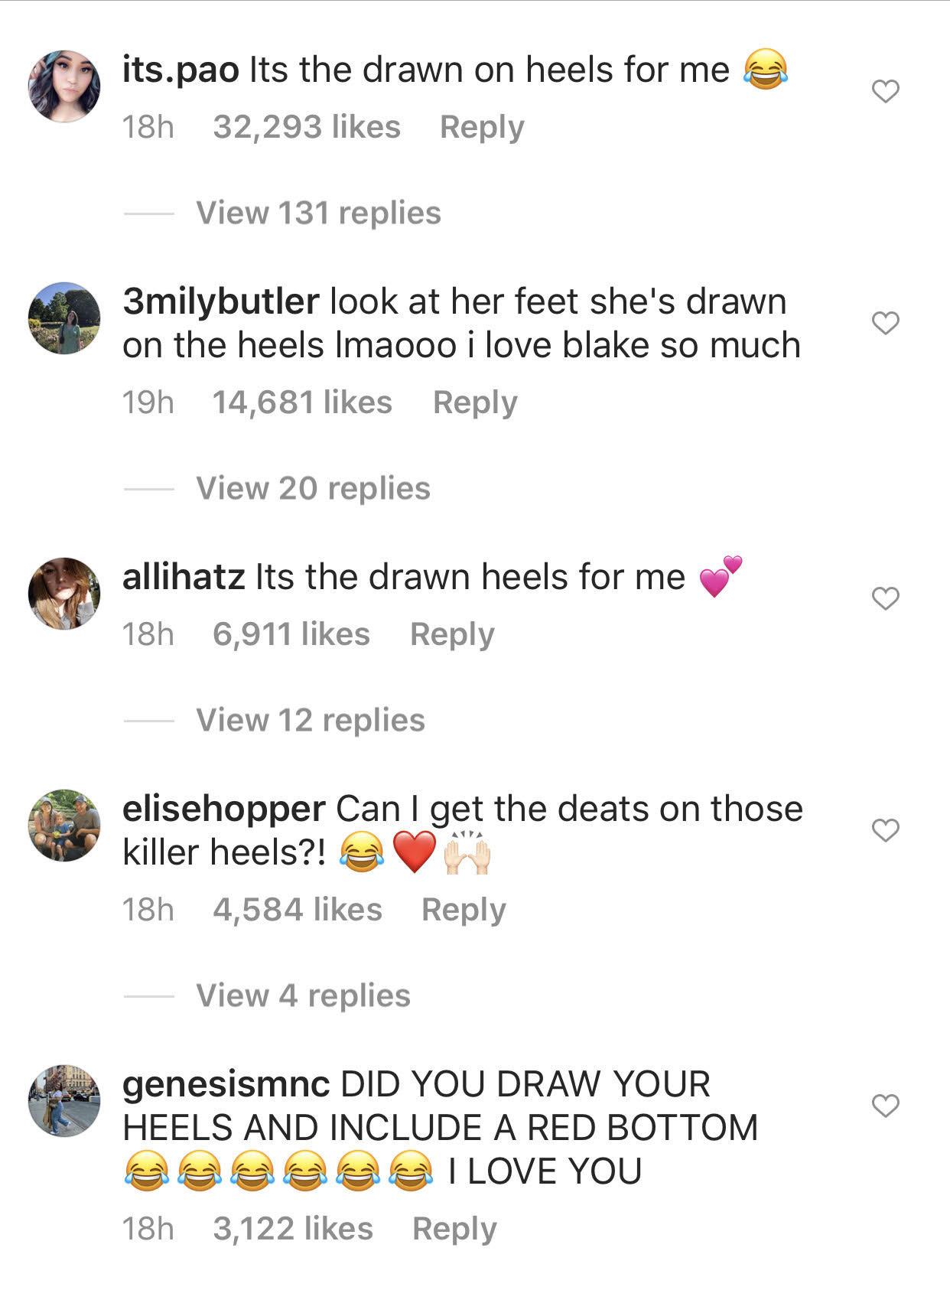Open the allihatz username link

click(184, 577)
